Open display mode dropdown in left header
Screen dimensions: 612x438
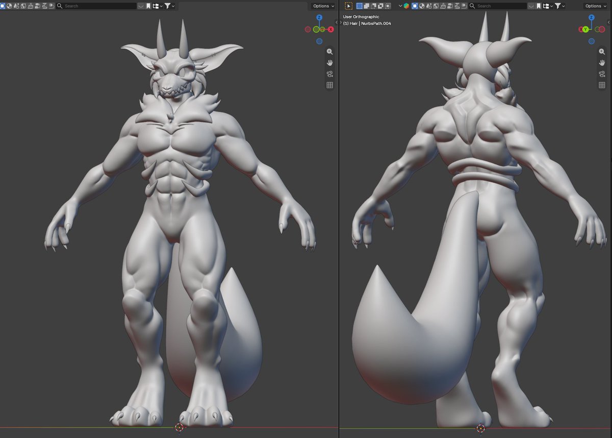tap(158, 6)
